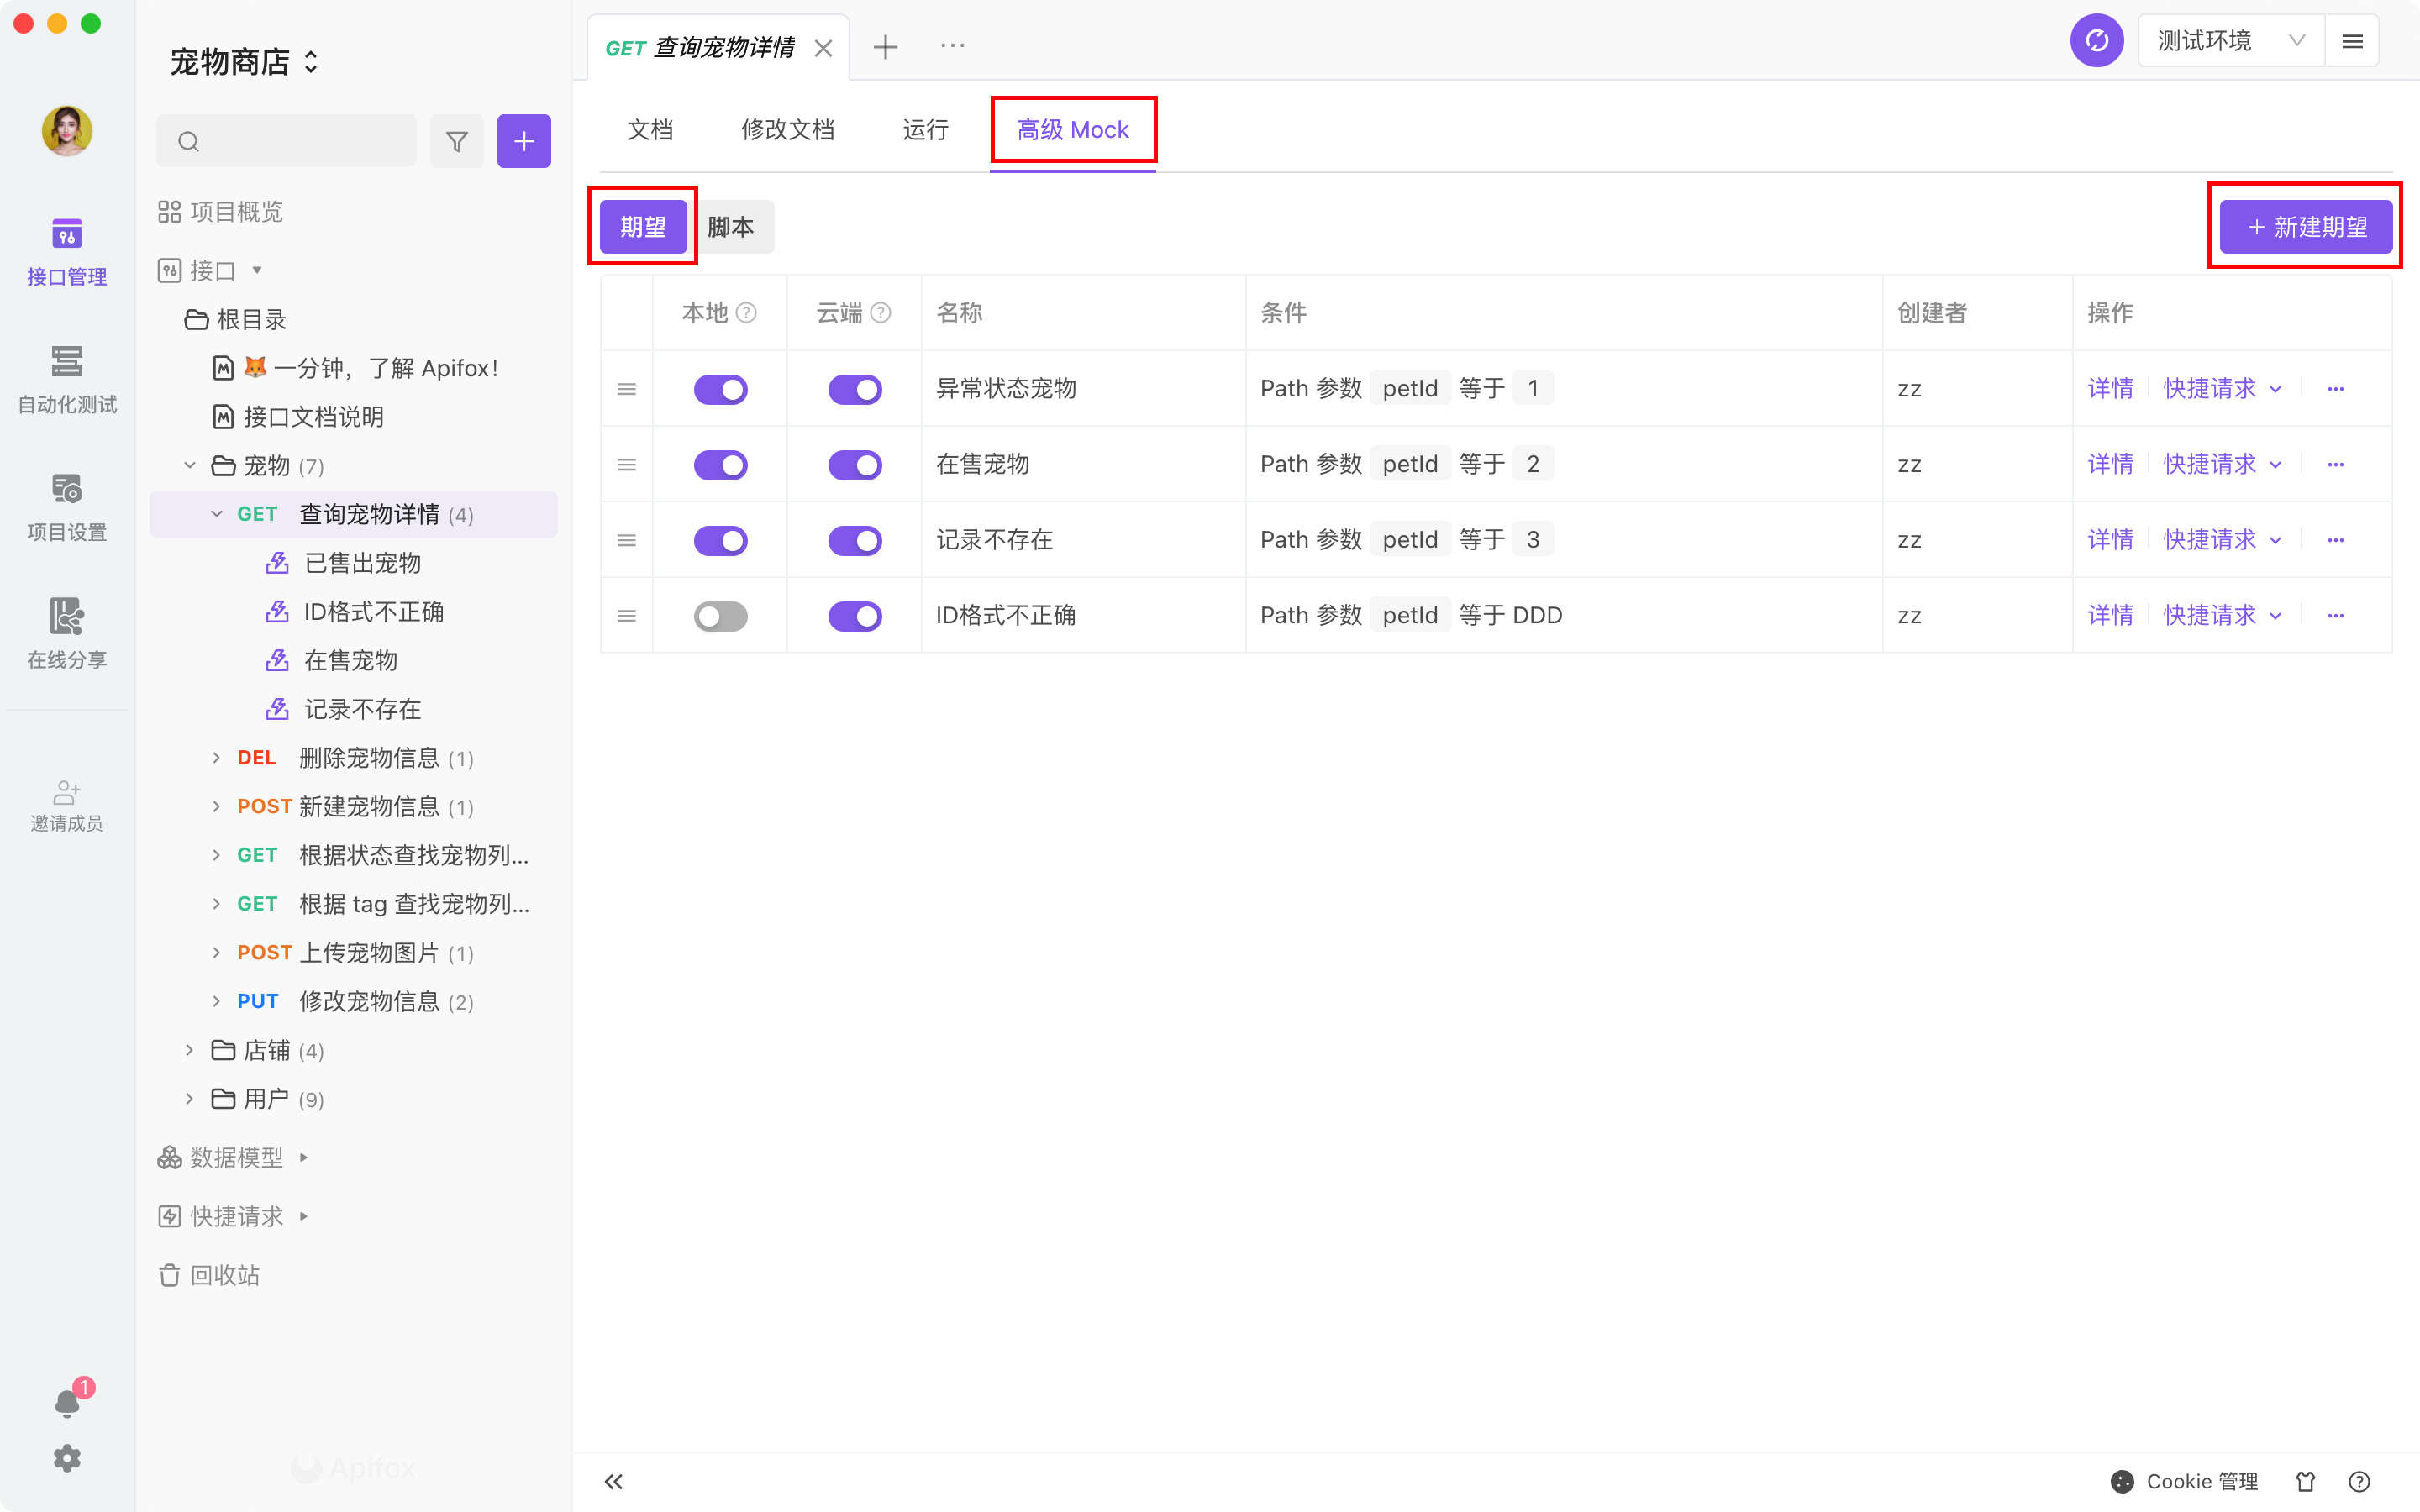Click the 新建期望 button

point(2304,226)
